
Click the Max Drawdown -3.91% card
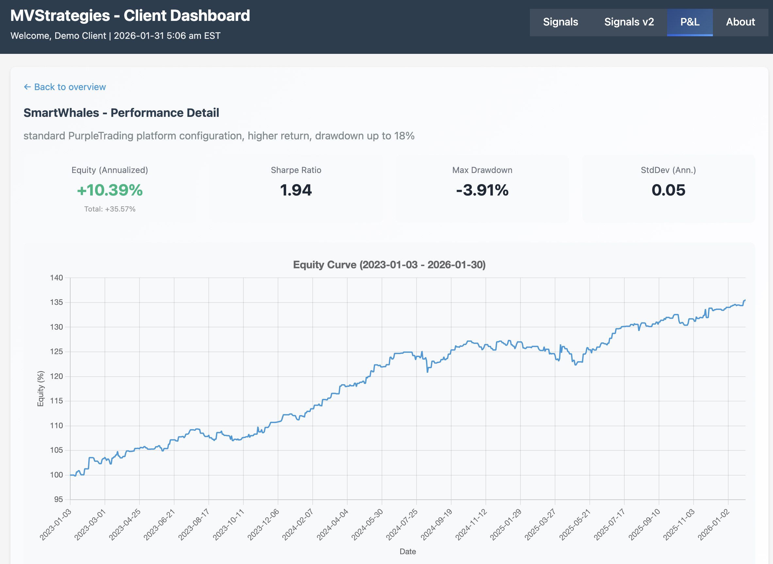pos(482,190)
